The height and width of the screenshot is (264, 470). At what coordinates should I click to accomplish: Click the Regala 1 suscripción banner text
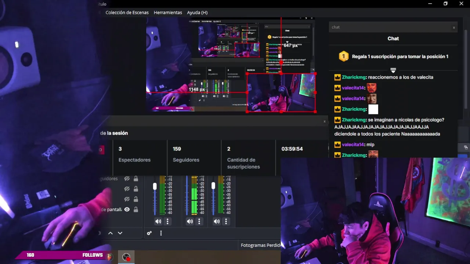point(400,56)
